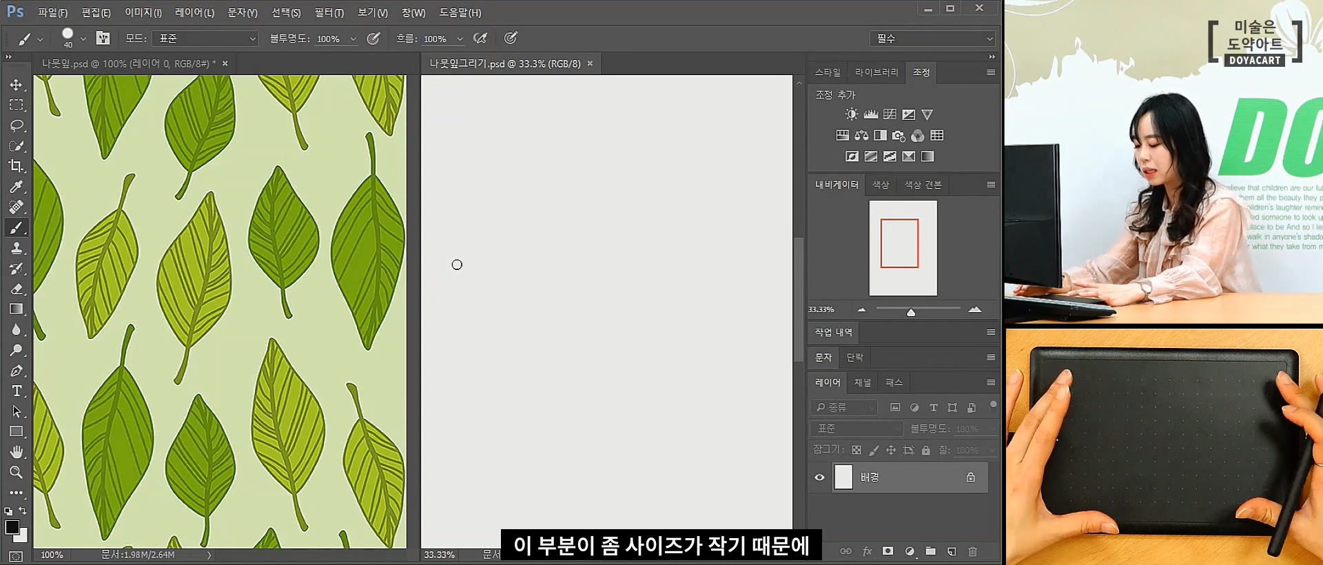Screen dimensions: 1323x565
Task: Add Levels adjustment
Action: point(871,114)
